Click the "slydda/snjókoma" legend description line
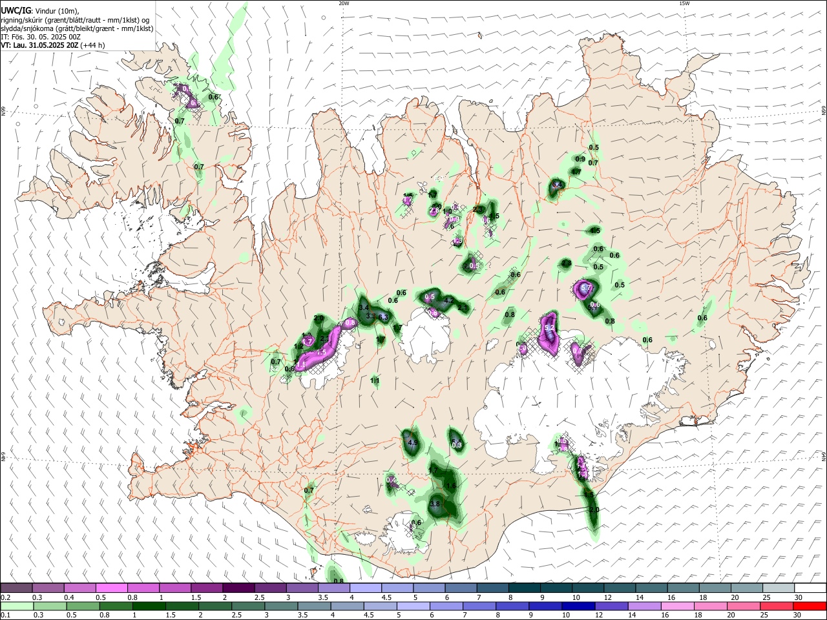This screenshot has width=827, height=620. [x=77, y=28]
